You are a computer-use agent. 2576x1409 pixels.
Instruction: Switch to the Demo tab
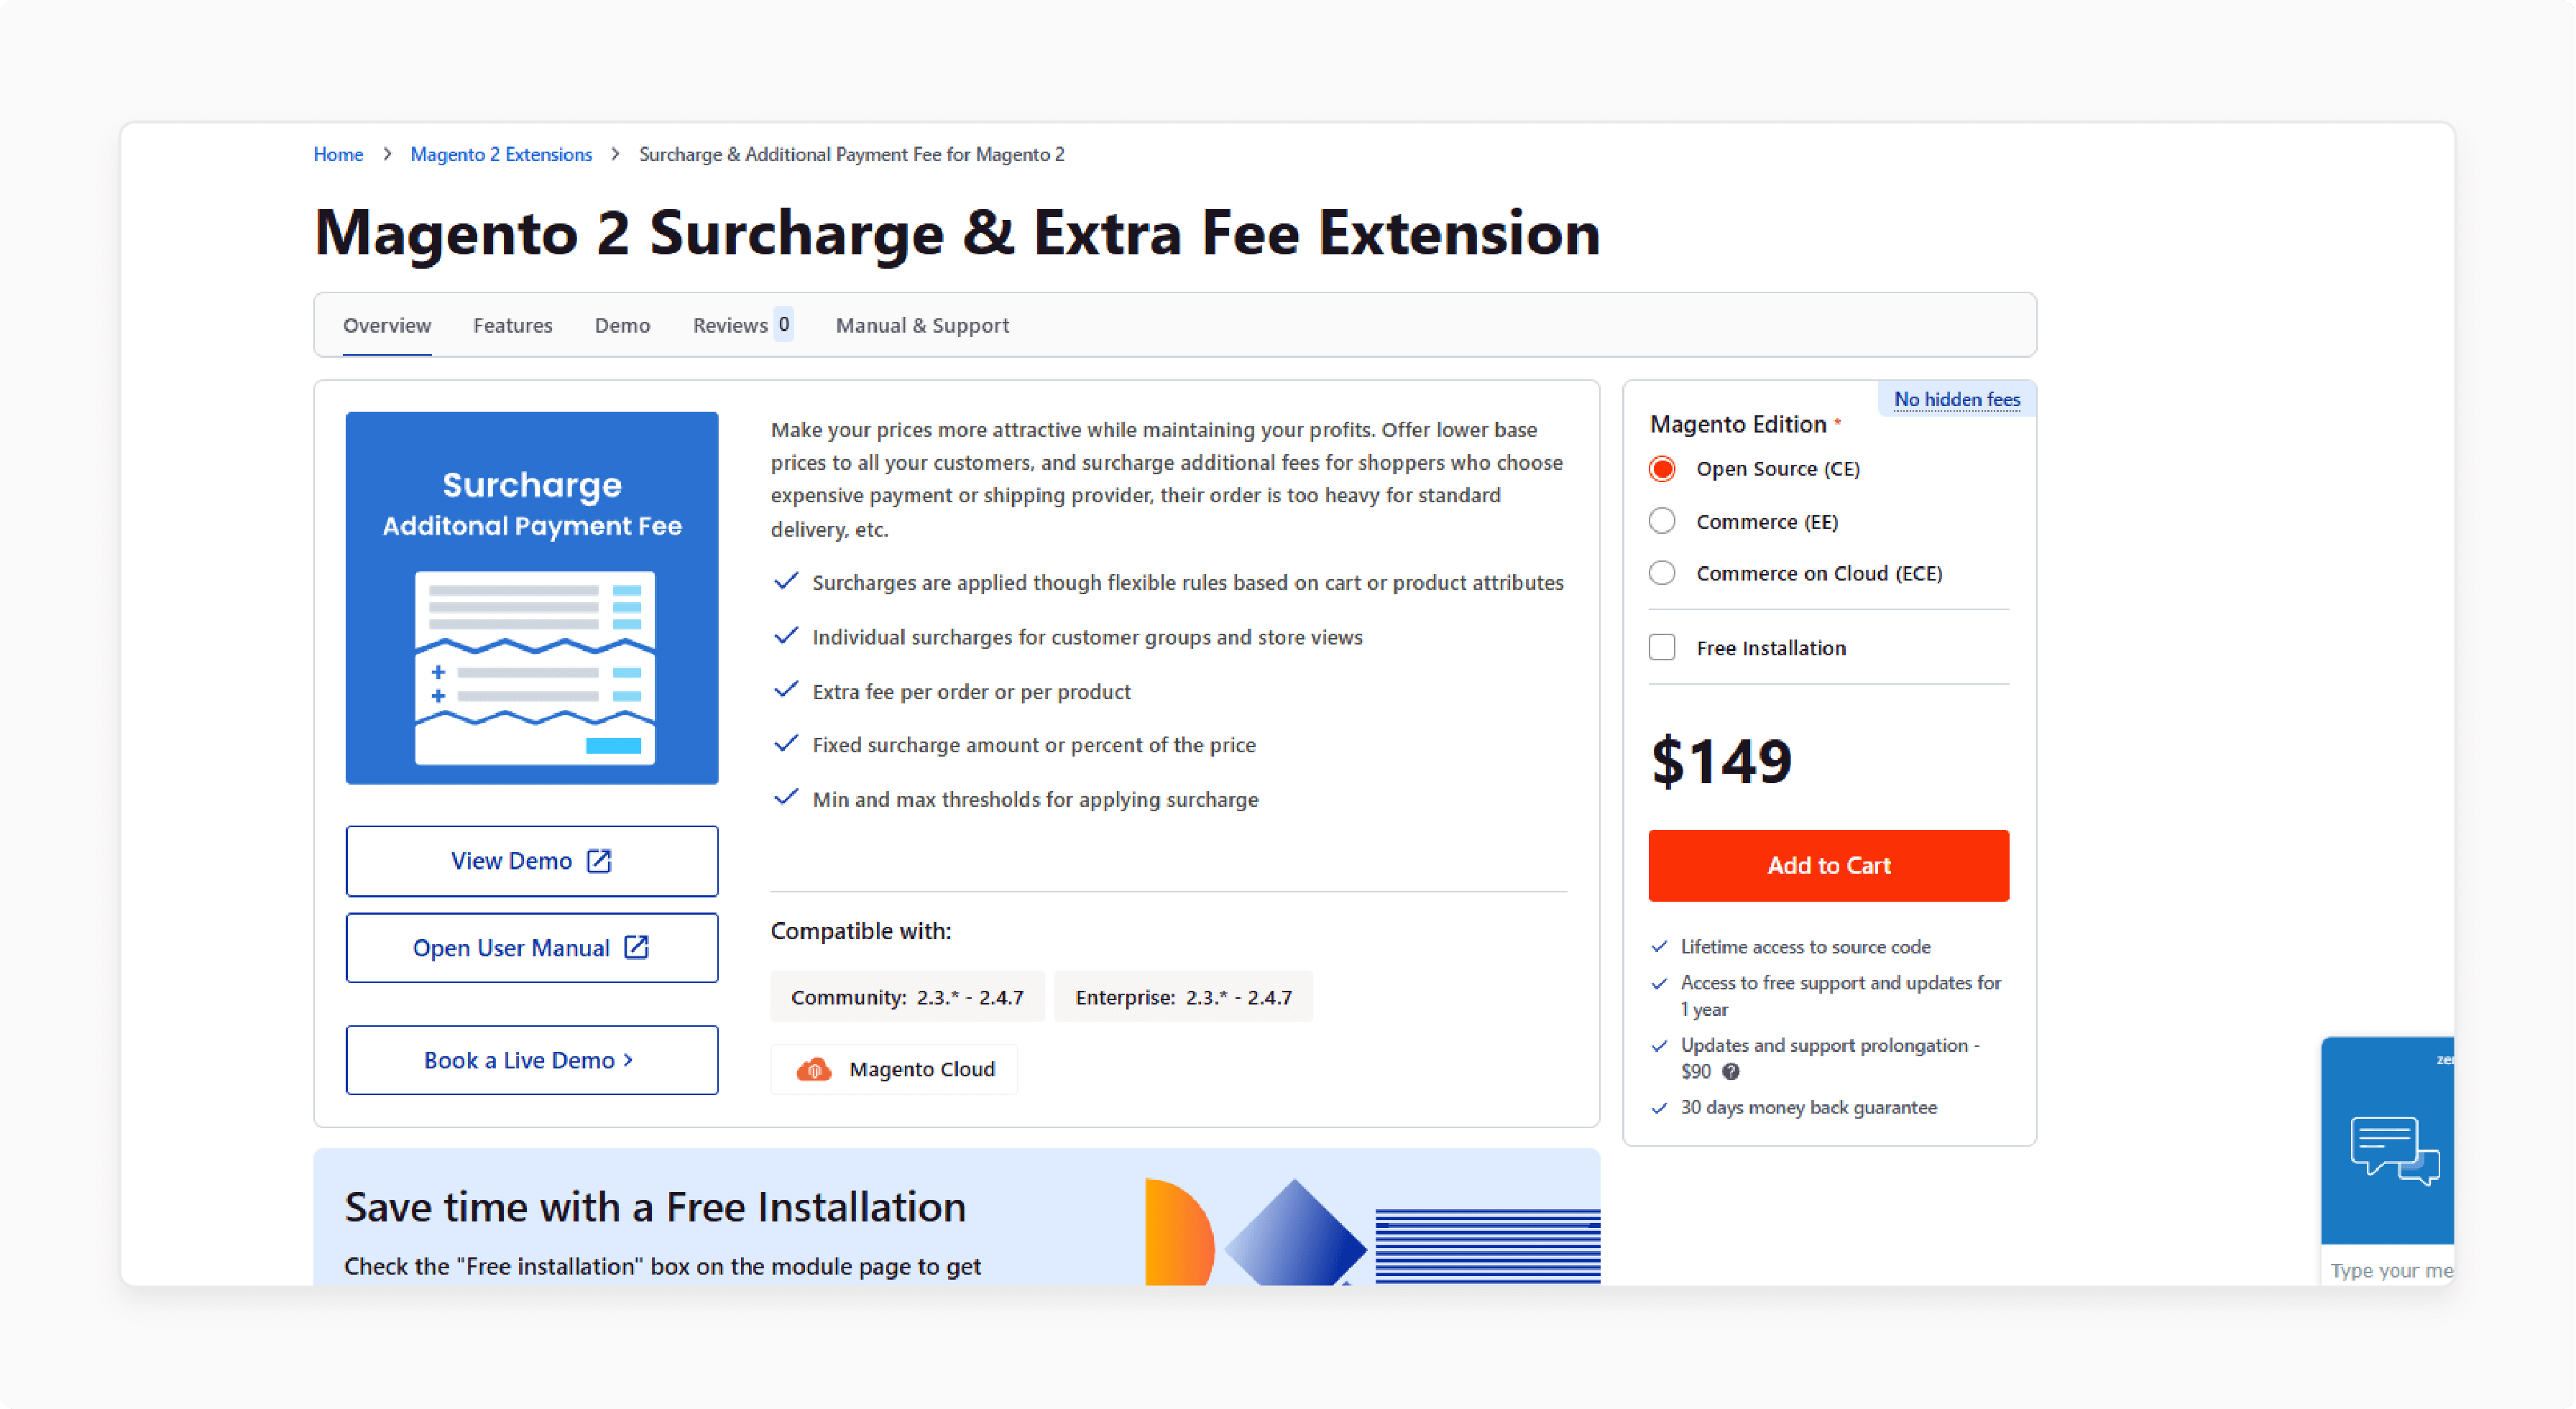pyautogui.click(x=622, y=325)
